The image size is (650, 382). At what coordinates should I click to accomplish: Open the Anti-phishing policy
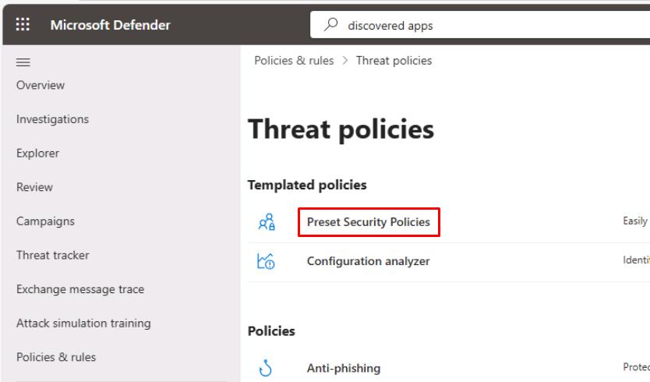point(344,368)
